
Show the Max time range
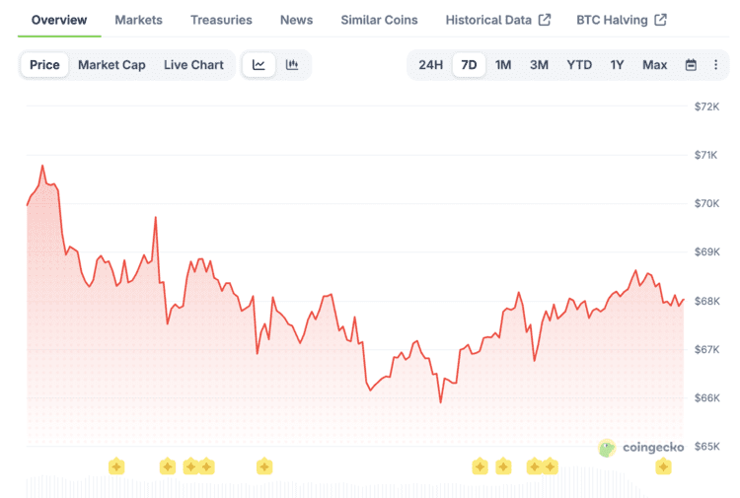point(654,65)
